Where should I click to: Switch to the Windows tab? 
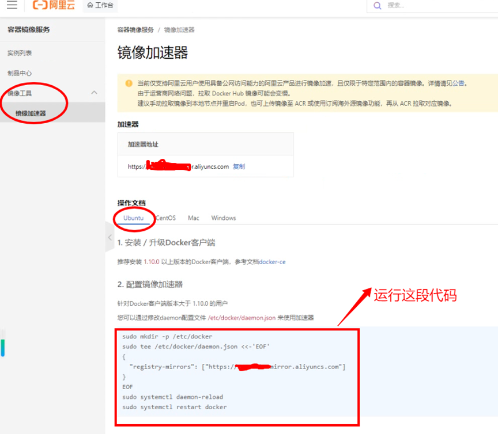[x=224, y=218]
